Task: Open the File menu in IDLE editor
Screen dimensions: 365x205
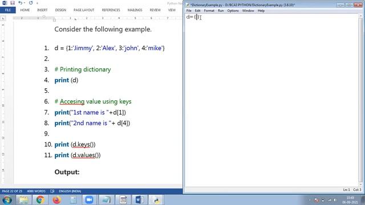Action: 189,11
